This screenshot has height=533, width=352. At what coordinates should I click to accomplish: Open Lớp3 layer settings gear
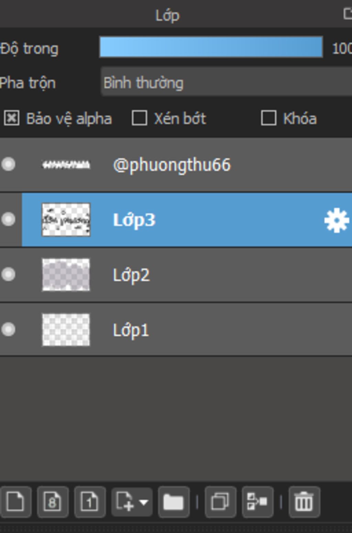pyautogui.click(x=337, y=220)
